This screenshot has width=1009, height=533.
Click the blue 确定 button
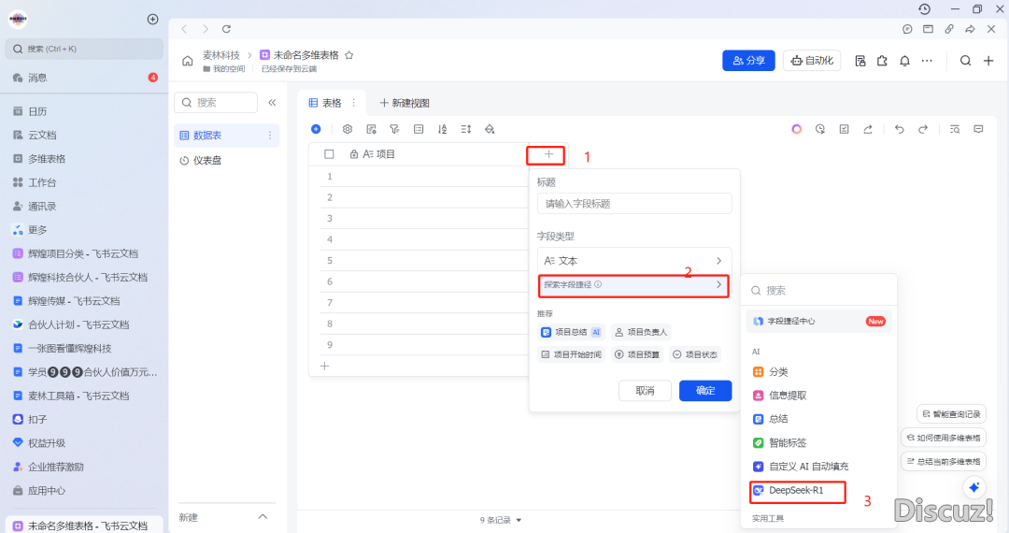[x=704, y=391]
